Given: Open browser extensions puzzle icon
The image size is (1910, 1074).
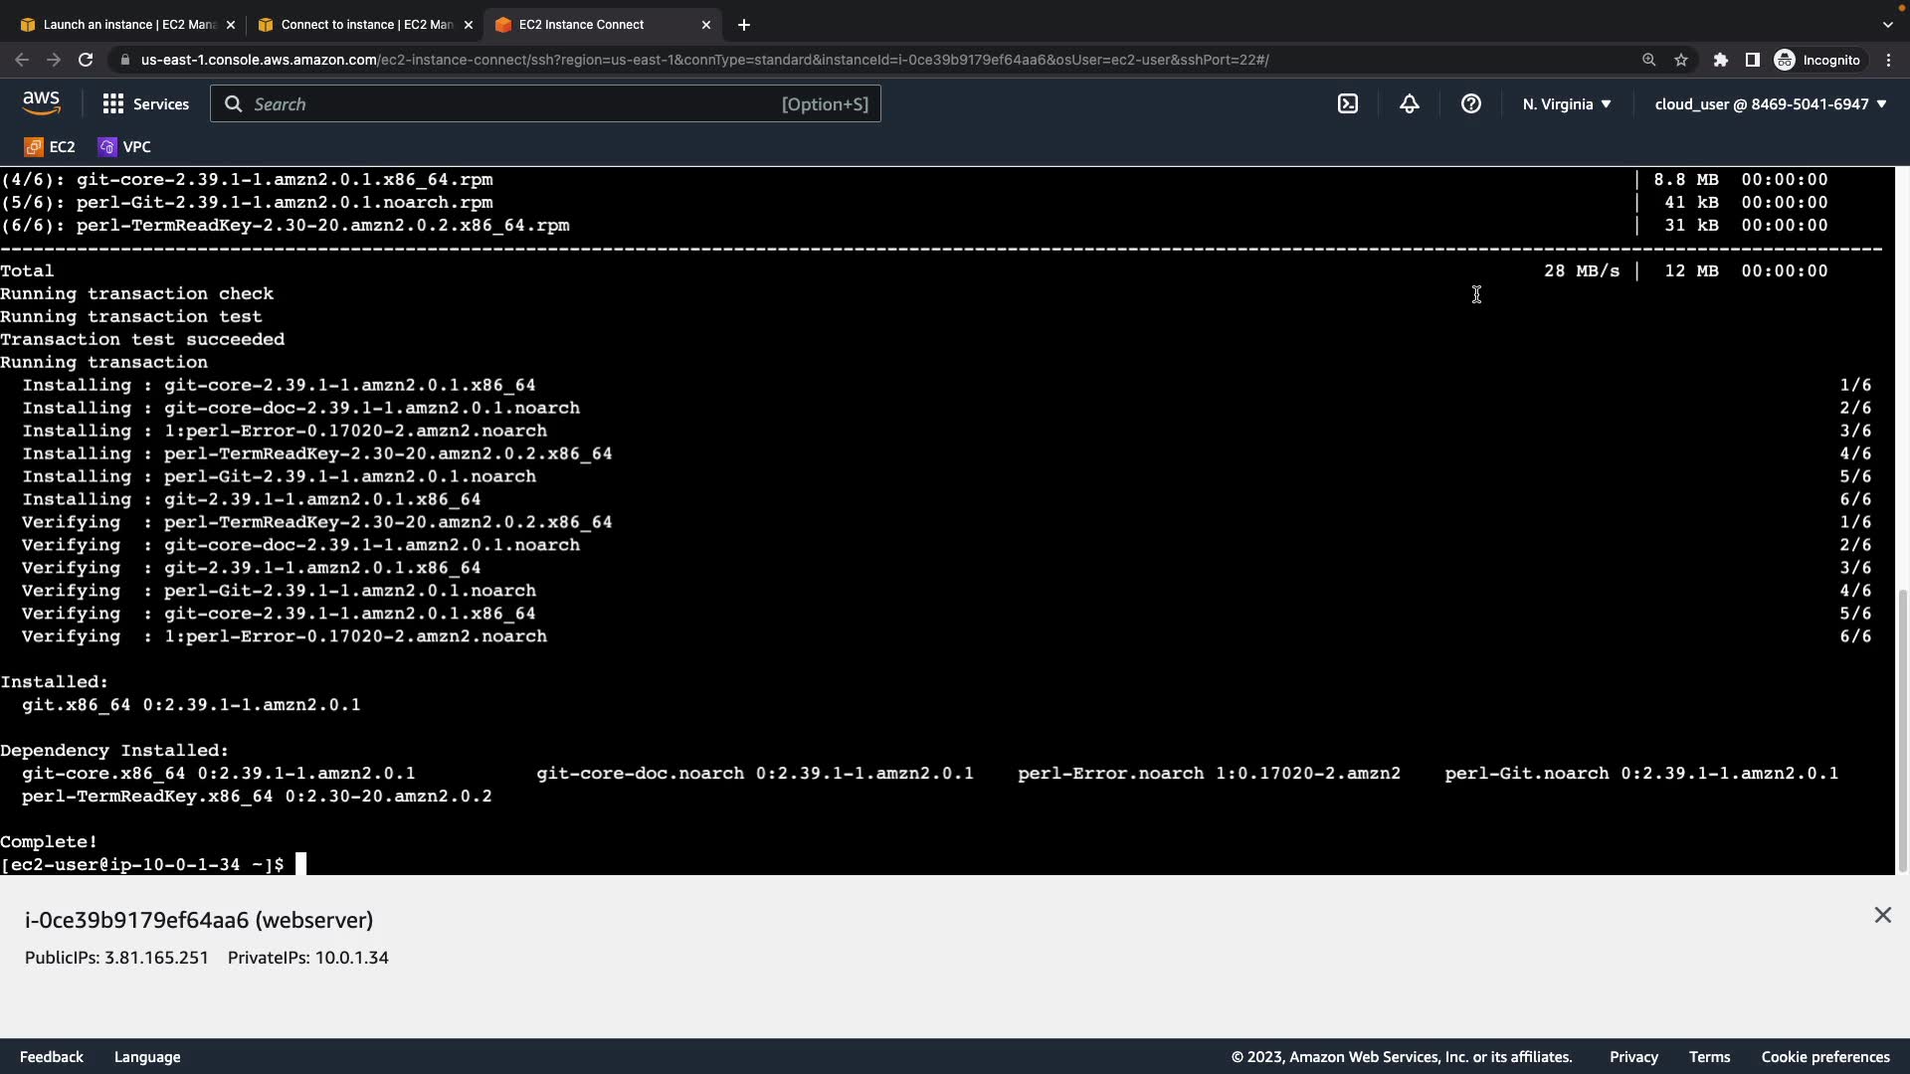Looking at the screenshot, I should coord(1720,60).
